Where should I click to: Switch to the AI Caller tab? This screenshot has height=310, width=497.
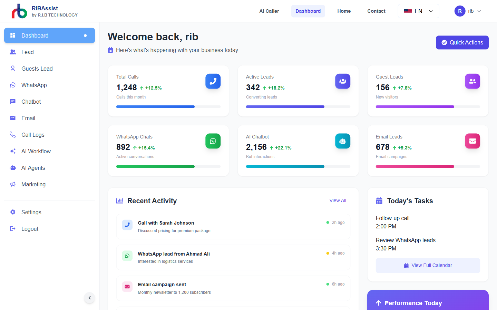coord(269,11)
